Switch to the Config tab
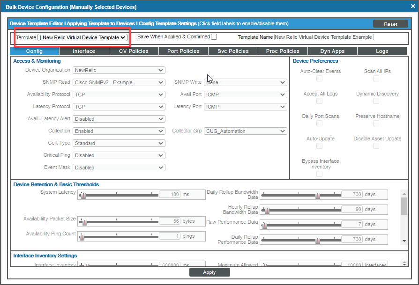Viewport: 419px width, 285px height. point(35,51)
